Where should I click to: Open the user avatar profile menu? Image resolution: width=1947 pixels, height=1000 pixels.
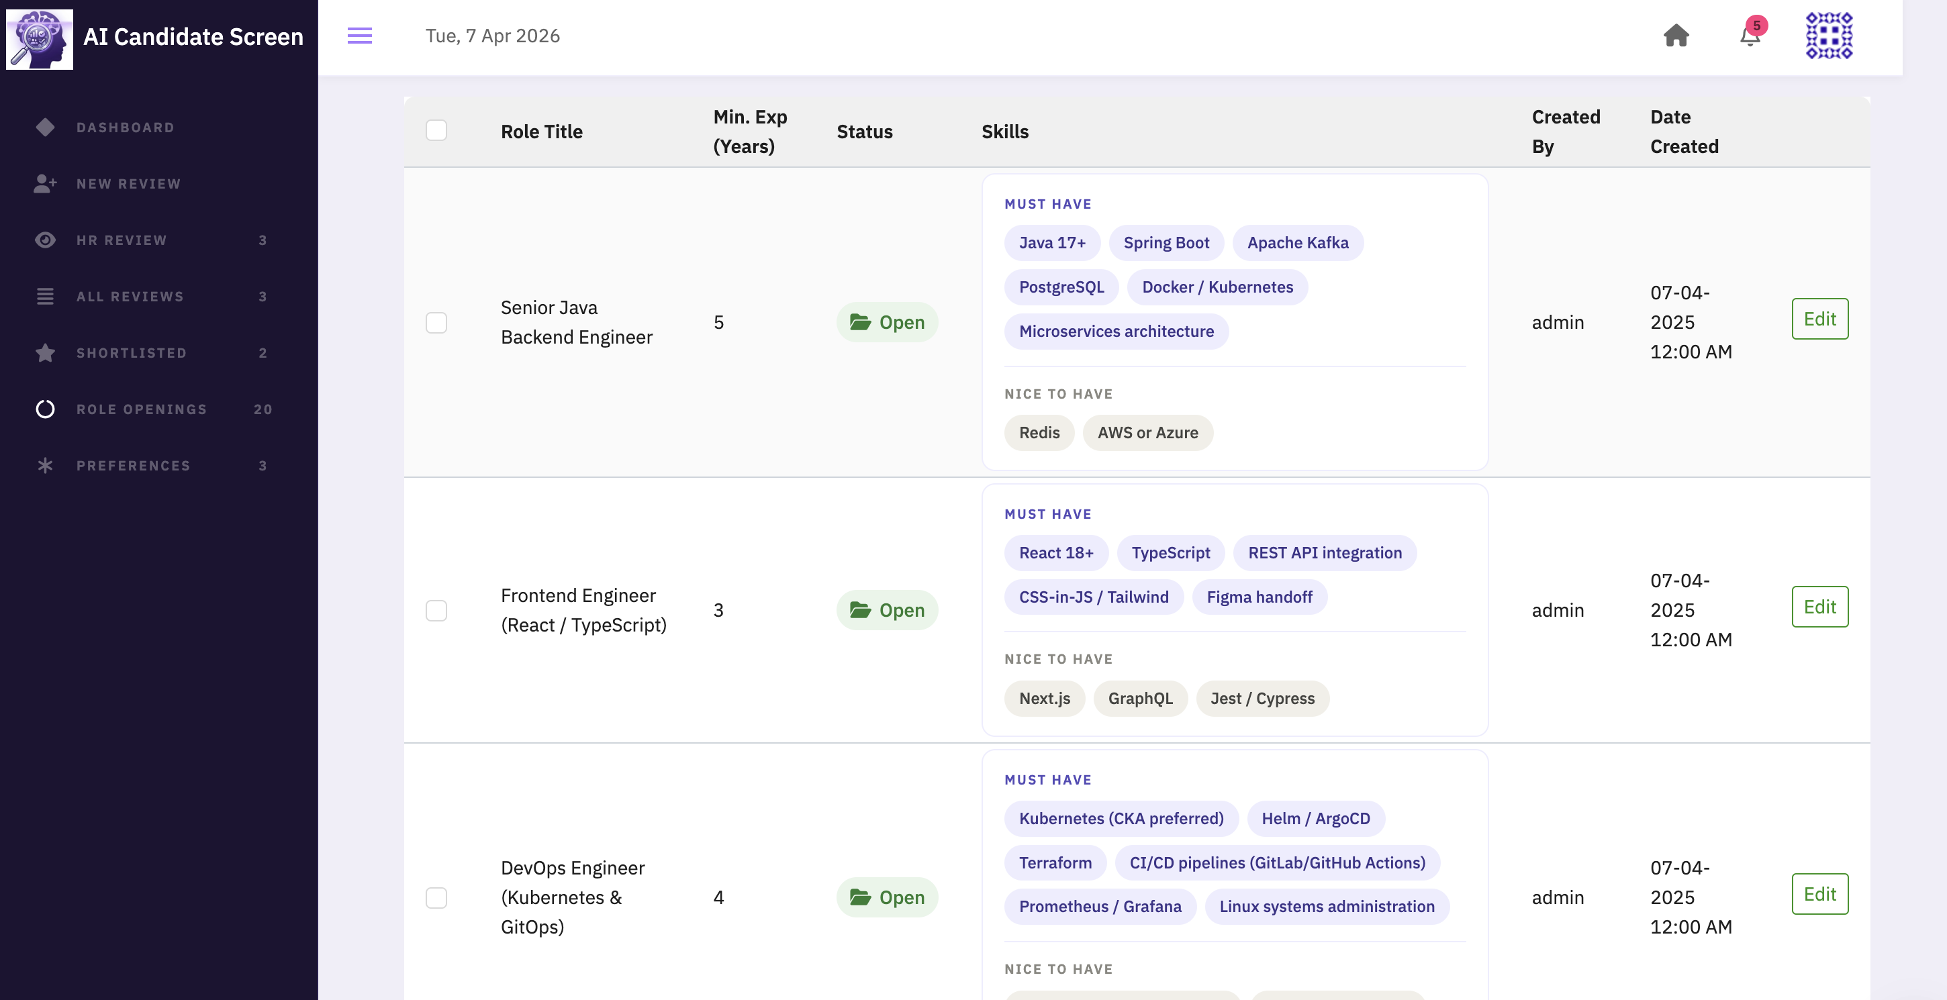click(x=1828, y=36)
